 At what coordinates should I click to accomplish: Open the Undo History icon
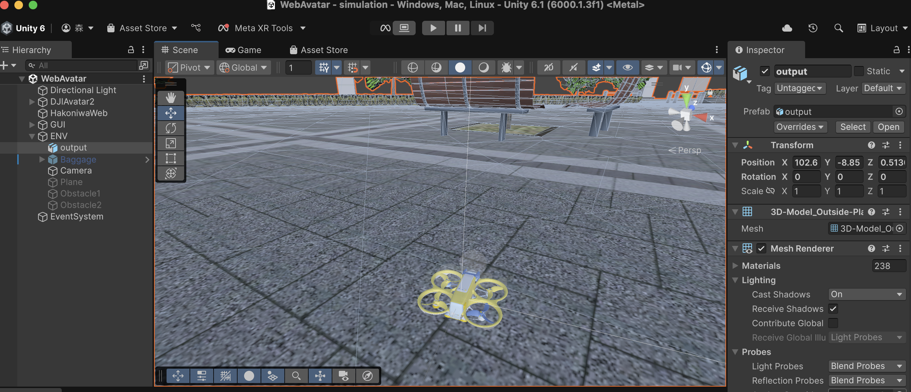(813, 28)
